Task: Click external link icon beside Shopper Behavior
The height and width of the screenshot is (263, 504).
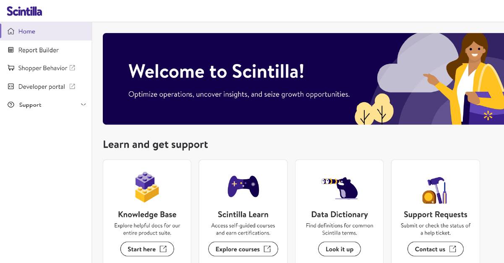Action: (x=72, y=68)
